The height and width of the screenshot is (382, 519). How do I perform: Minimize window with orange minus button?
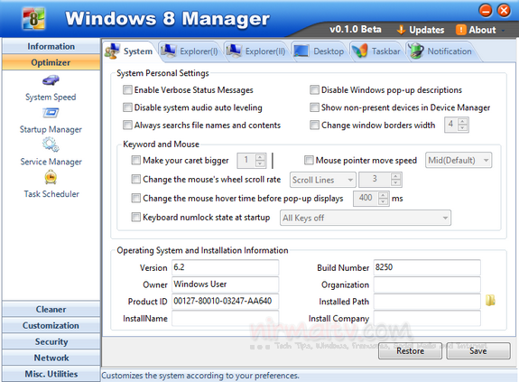point(486,11)
